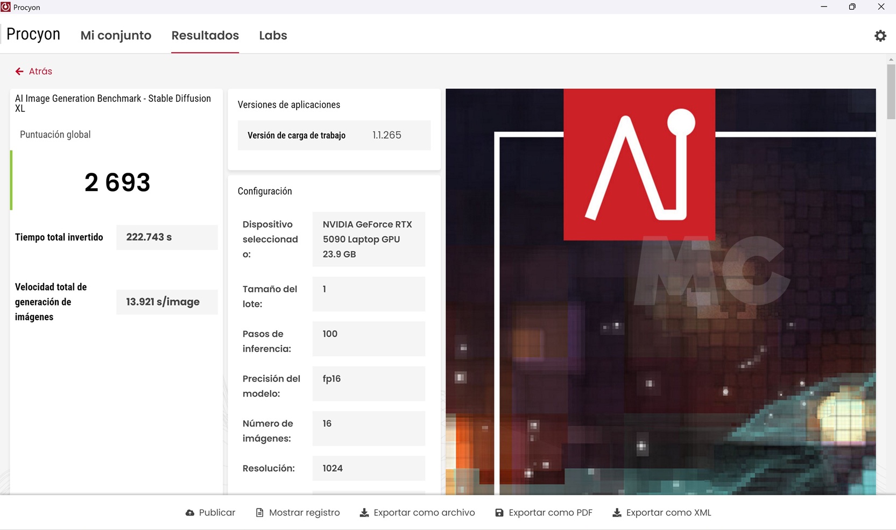Click the Versiones de aplicaciones heading
This screenshot has height=530, width=896.
(289, 105)
